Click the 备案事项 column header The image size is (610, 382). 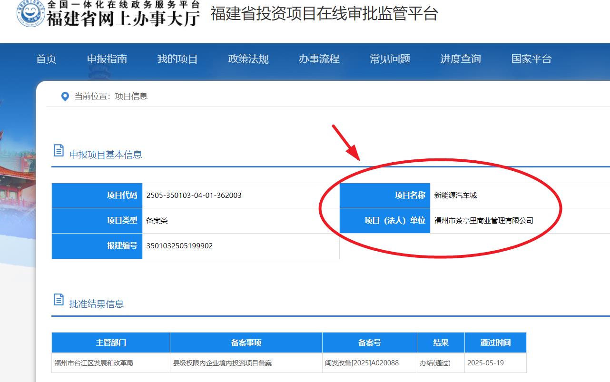coord(246,343)
